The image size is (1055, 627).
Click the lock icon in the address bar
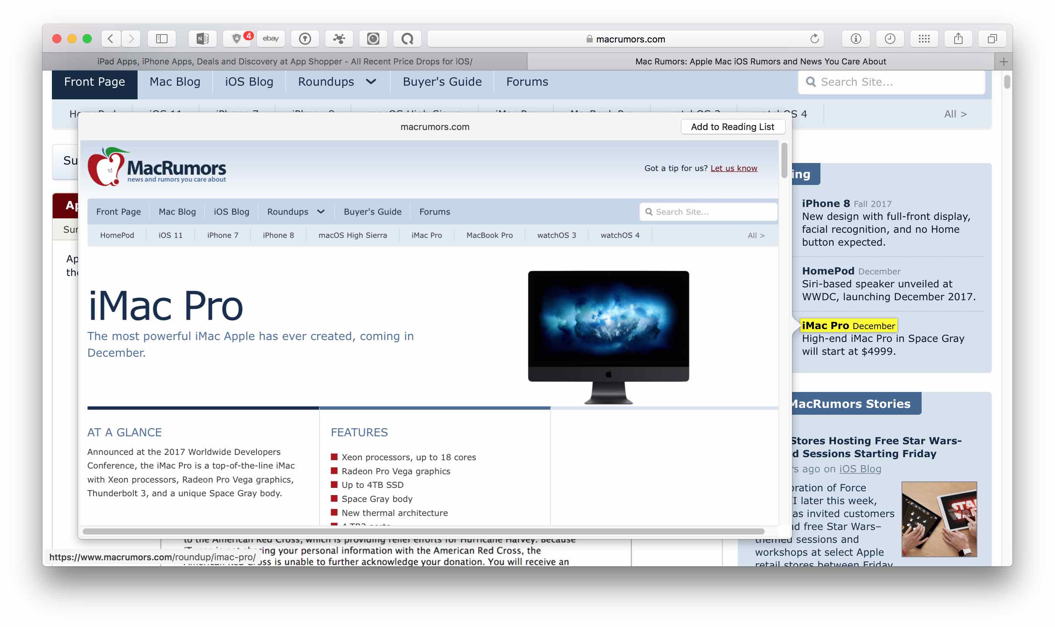tap(589, 39)
